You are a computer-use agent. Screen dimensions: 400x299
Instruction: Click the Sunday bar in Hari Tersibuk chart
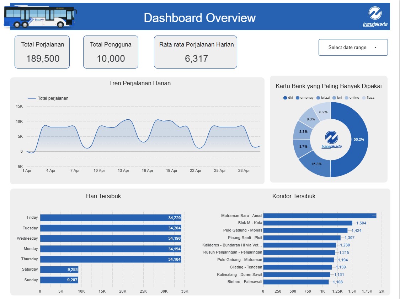coord(59,280)
